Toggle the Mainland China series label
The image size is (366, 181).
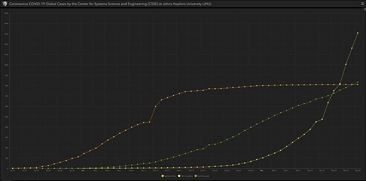coord(169,176)
